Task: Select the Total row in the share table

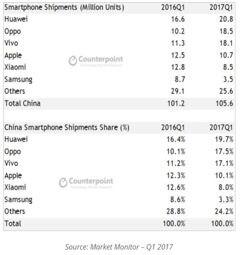Action: [119, 224]
